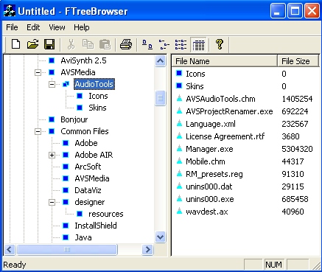
Task: Click the horizontal scrollbar thumb in tree
Action: [x=67, y=250]
